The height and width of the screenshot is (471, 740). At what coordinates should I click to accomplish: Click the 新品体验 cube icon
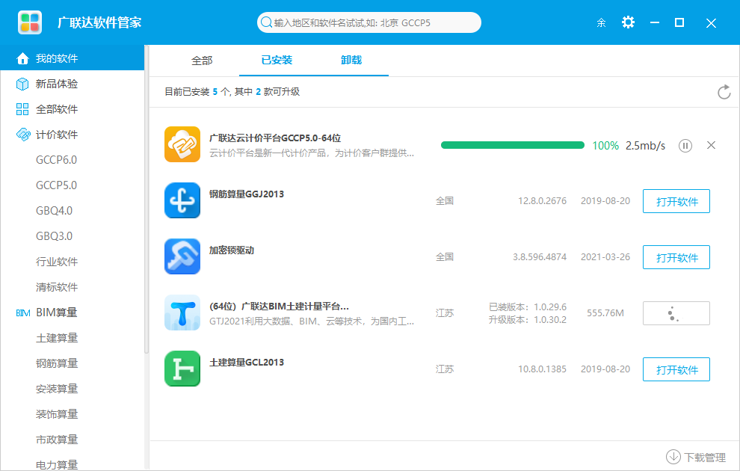(x=22, y=84)
